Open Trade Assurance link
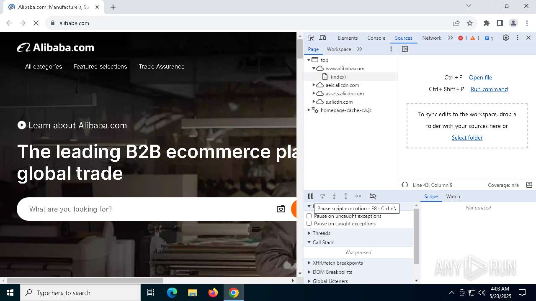536x301 pixels. click(x=162, y=66)
